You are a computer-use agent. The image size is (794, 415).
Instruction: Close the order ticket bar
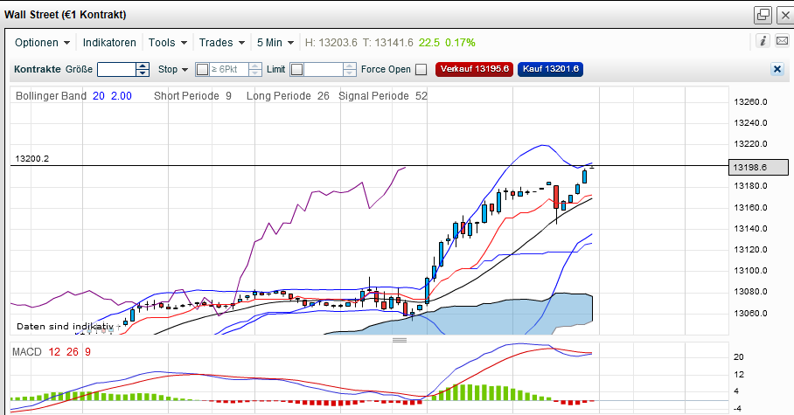pos(777,69)
